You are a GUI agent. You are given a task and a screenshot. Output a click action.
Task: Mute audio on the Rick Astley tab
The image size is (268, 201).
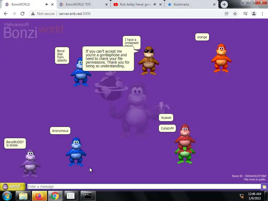(155, 4)
